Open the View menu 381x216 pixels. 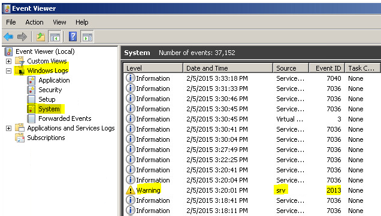(59, 22)
